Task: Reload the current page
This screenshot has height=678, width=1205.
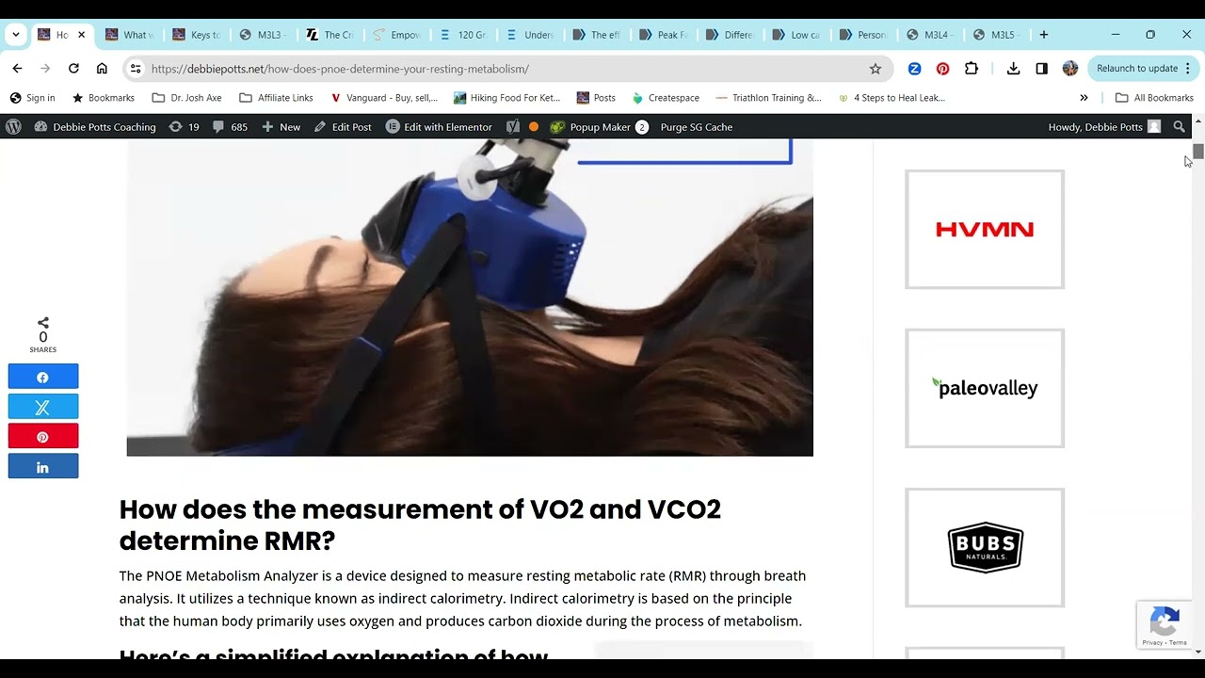Action: point(73,69)
